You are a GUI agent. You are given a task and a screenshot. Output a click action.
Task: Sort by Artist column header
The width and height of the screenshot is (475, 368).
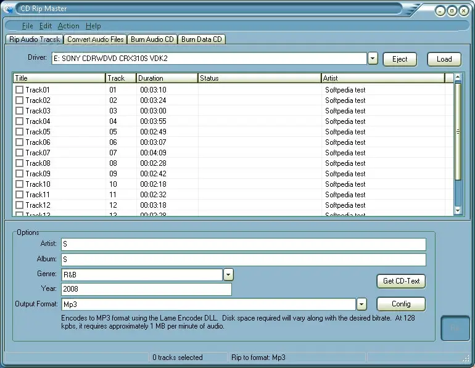click(383, 78)
